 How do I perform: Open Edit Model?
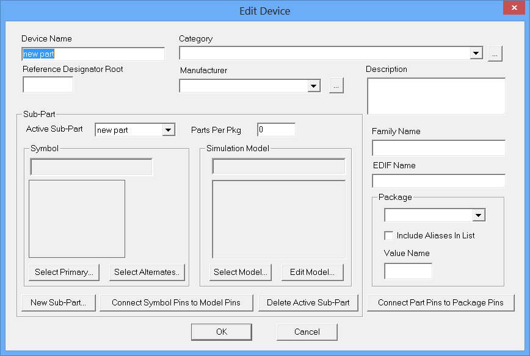(x=313, y=272)
